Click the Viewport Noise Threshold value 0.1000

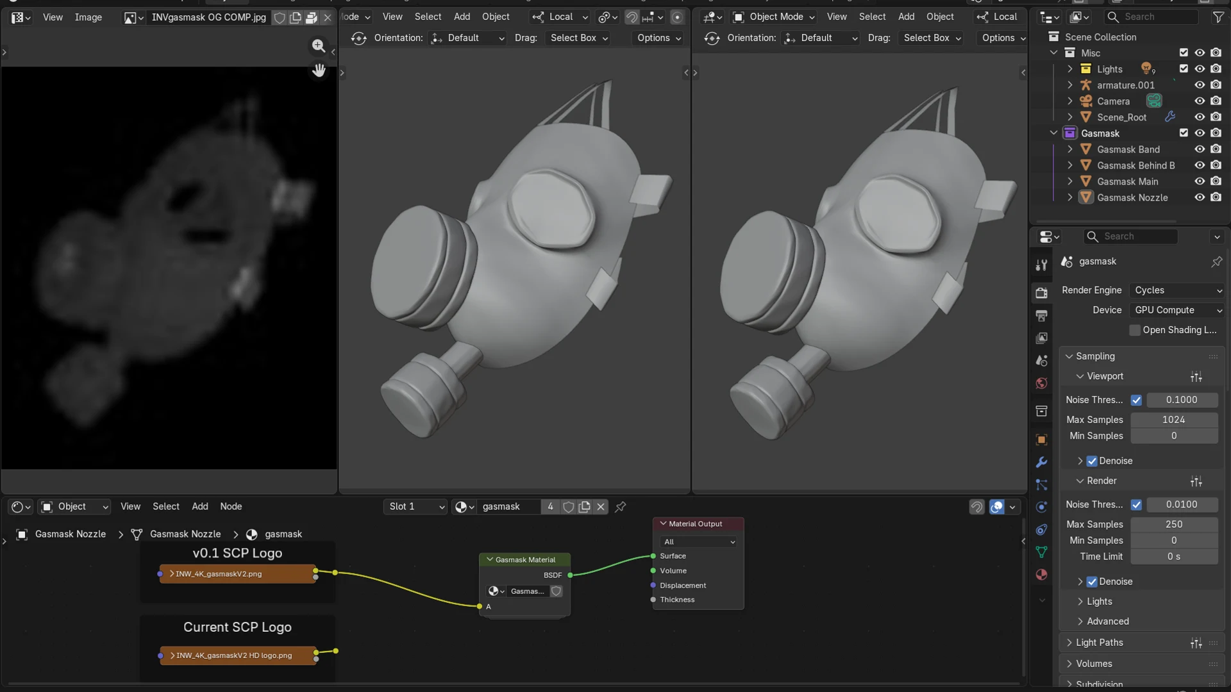coord(1182,400)
